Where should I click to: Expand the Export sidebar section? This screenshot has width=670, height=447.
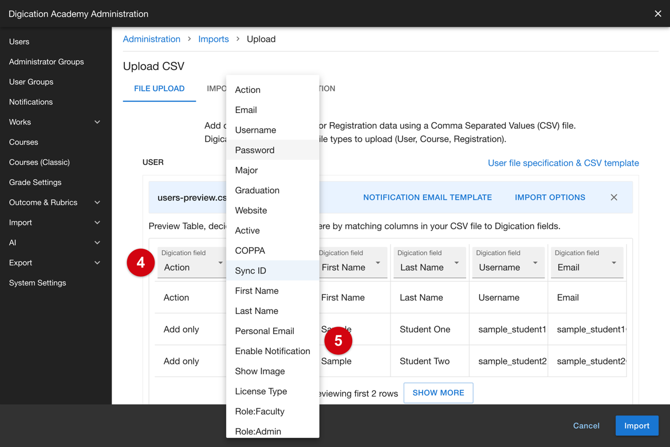pos(97,262)
